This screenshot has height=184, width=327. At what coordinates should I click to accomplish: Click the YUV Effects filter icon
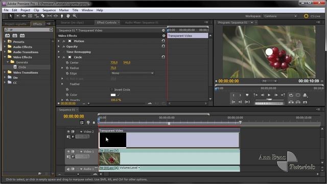(x=22, y=35)
